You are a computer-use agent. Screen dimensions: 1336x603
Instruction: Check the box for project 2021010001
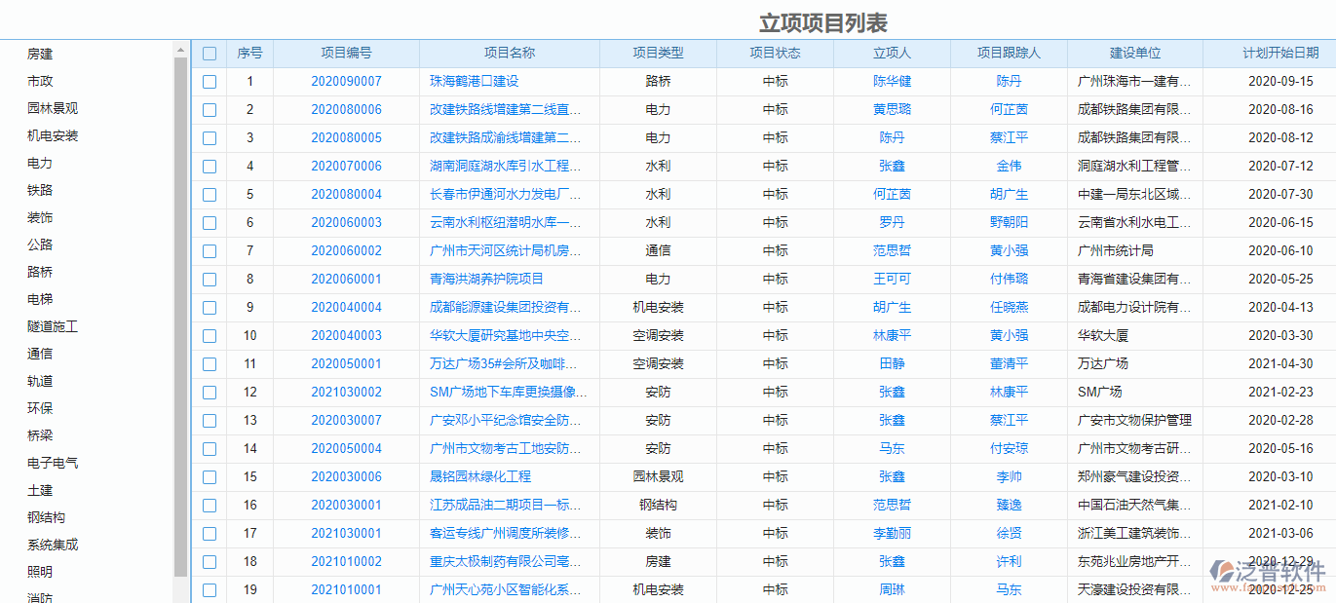coord(209,589)
